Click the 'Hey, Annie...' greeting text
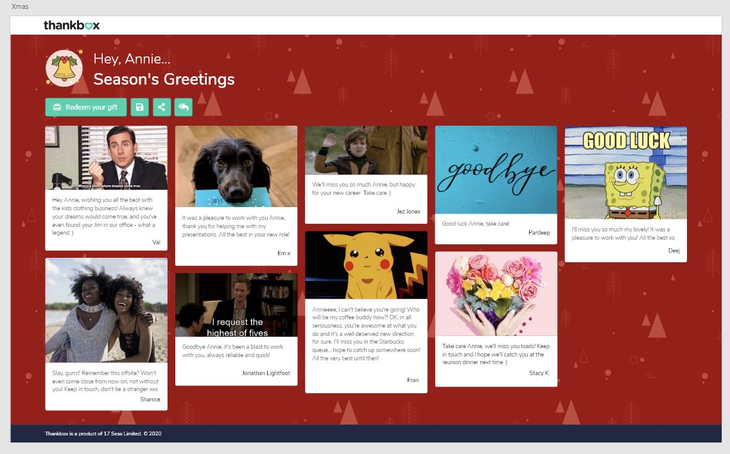Viewport: 730px width, 454px height. 132,58
